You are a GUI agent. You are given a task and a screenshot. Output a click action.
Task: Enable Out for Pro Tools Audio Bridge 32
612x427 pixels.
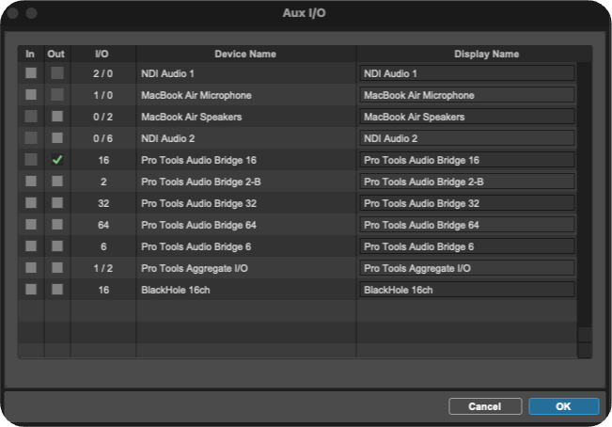57,203
